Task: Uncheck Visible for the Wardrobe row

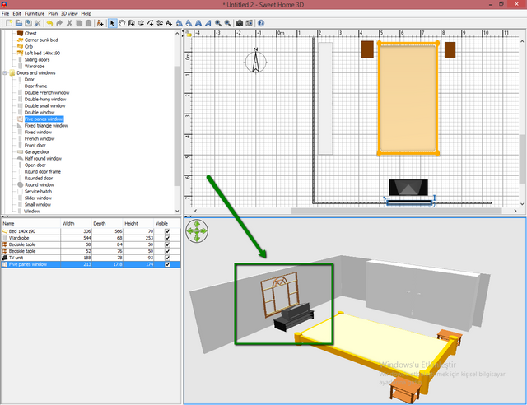Action: pyautogui.click(x=169, y=238)
